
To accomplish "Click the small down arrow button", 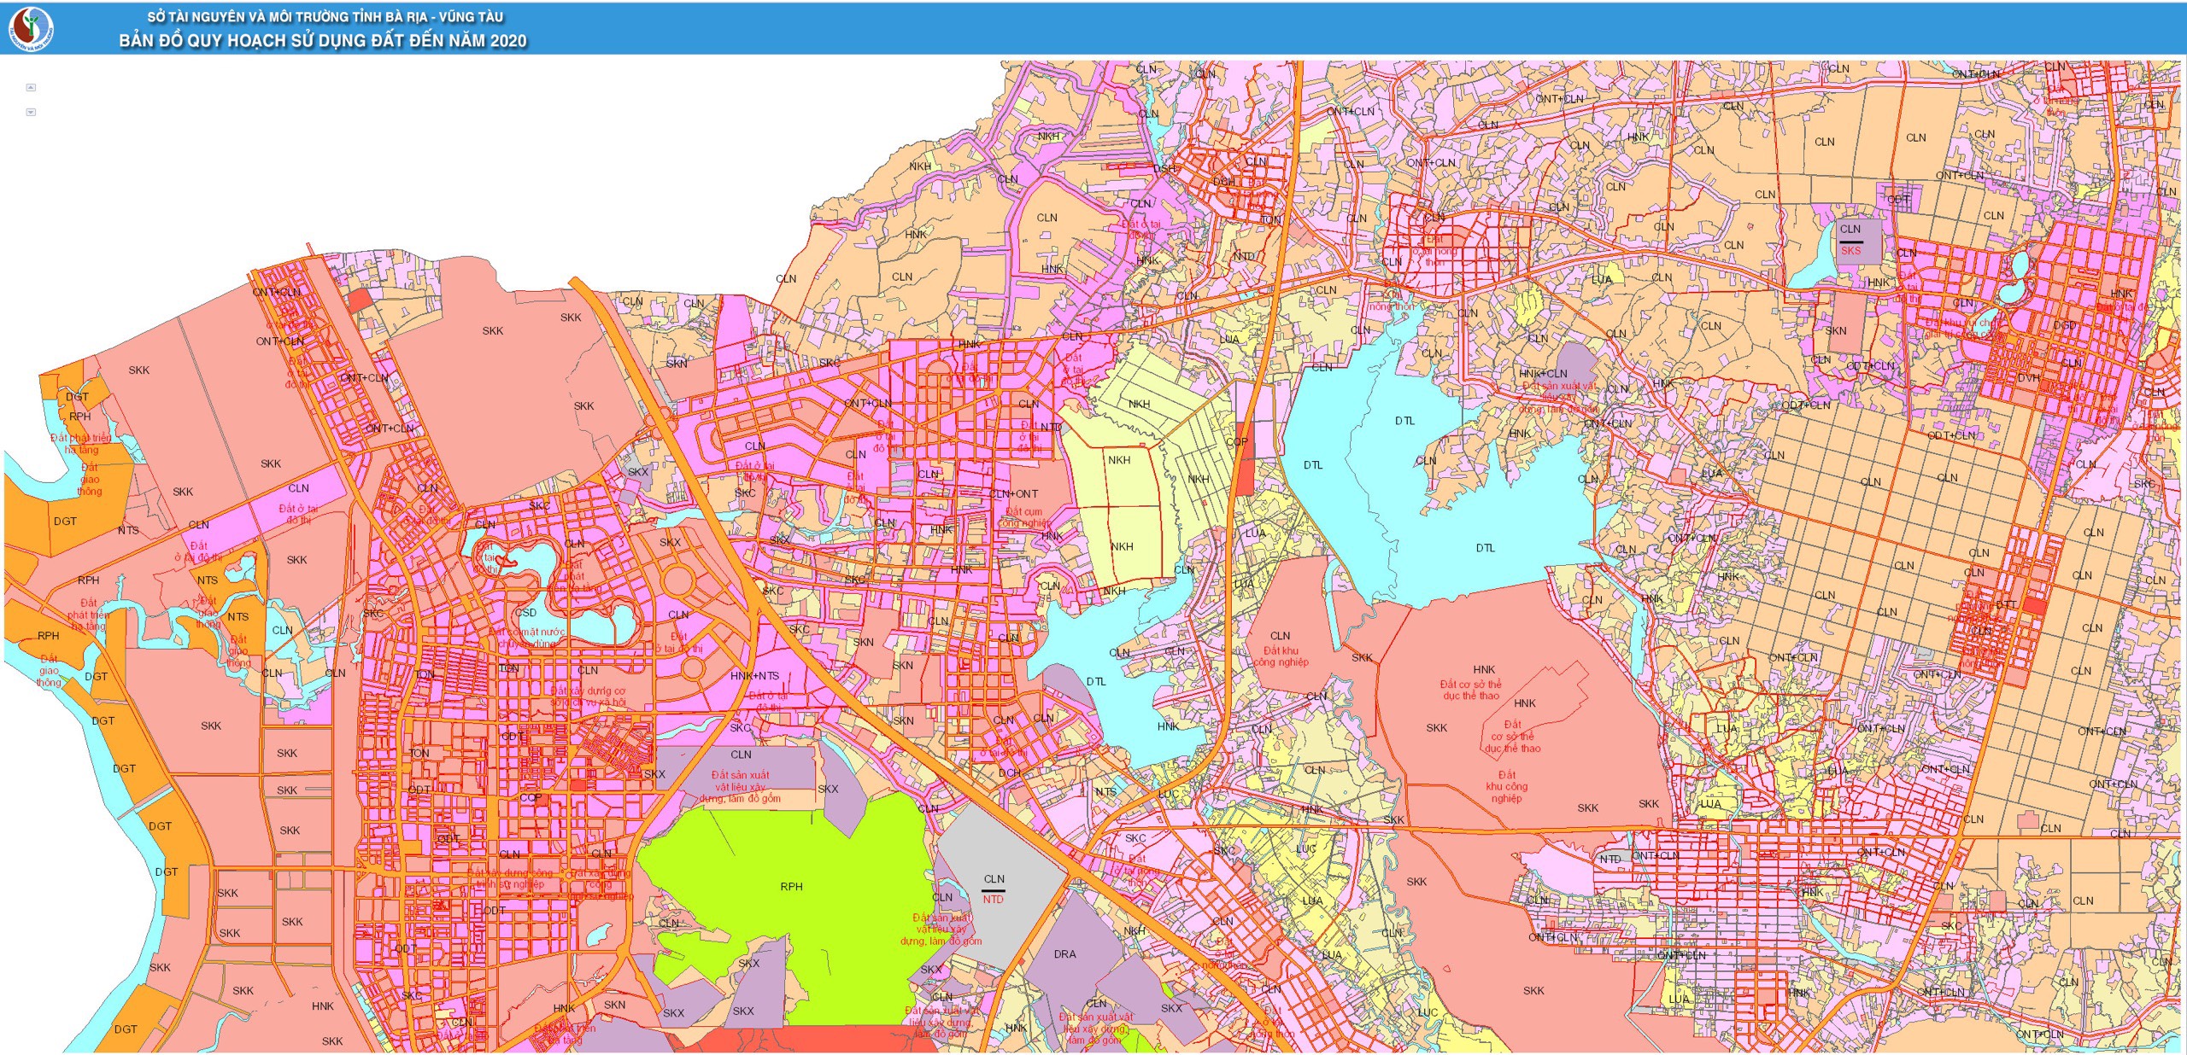I will tap(31, 112).
